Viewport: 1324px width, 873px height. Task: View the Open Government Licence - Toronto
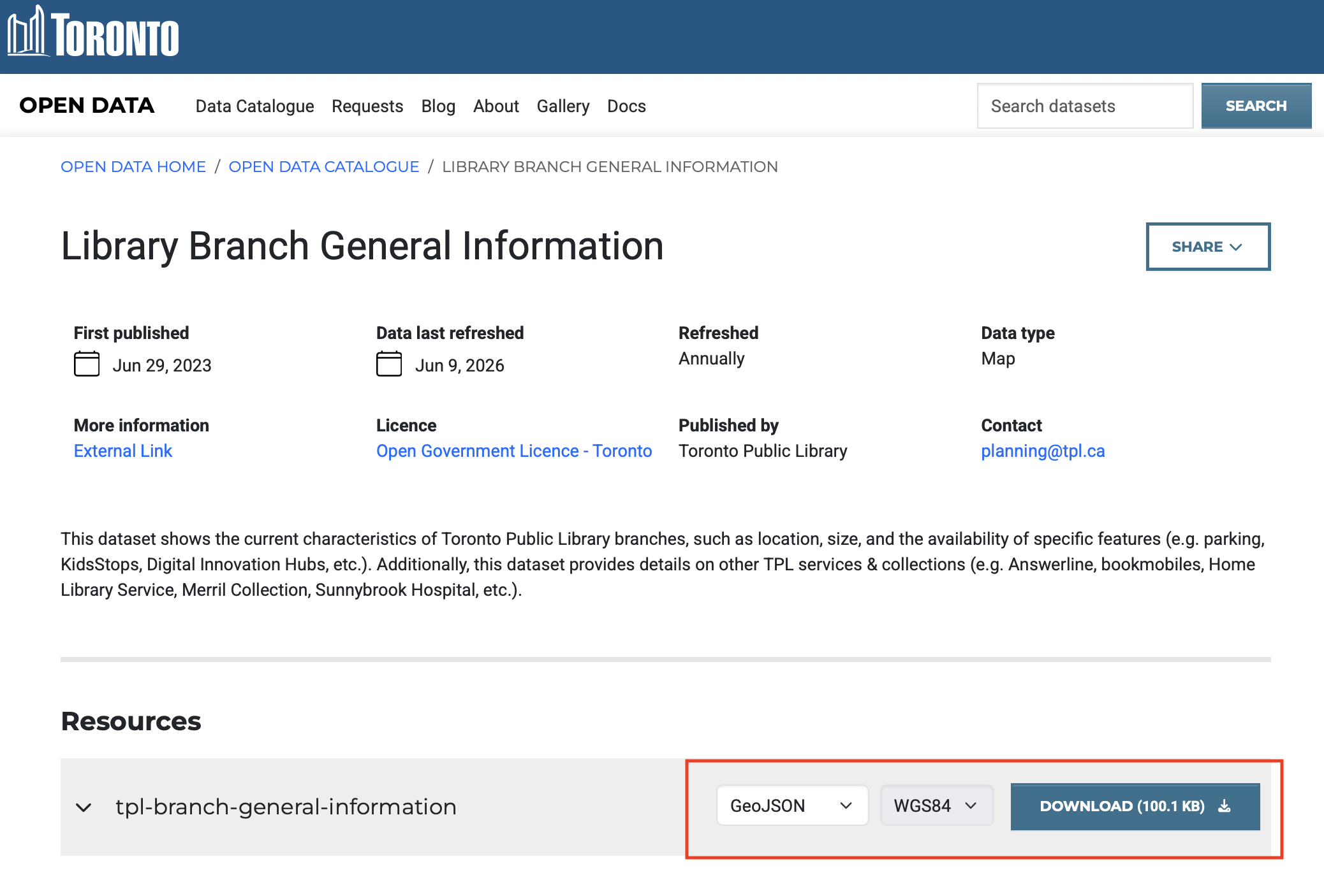coord(514,451)
